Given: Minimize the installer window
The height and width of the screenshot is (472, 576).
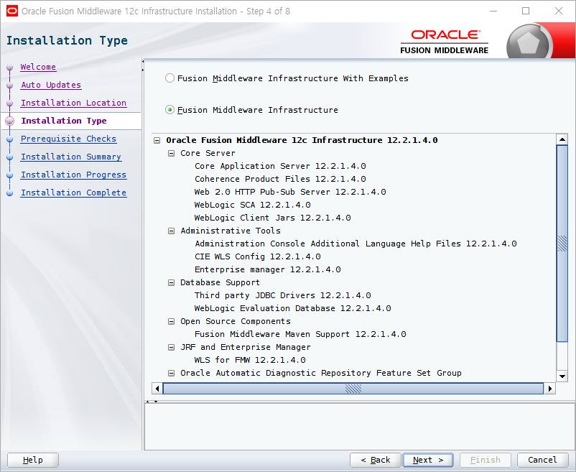Looking at the screenshot, I should click(493, 11).
